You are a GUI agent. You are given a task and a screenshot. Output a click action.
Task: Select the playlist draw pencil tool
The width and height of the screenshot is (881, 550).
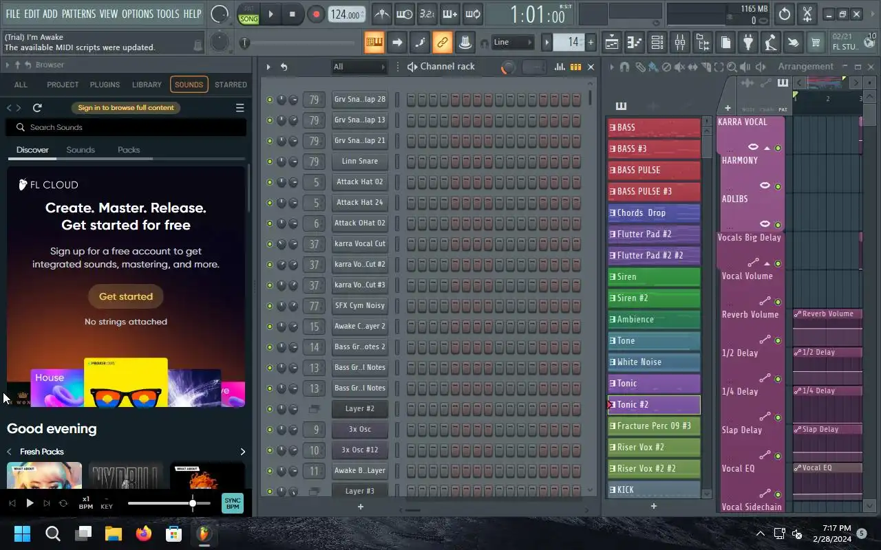(640, 67)
